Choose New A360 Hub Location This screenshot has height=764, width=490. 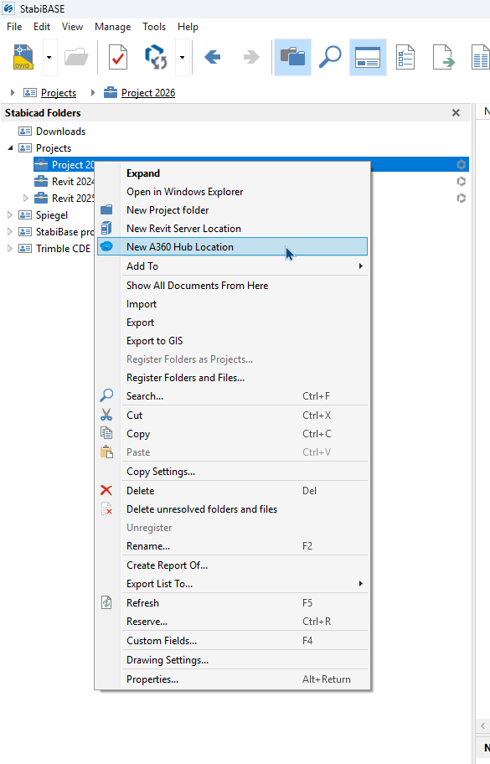pos(232,247)
